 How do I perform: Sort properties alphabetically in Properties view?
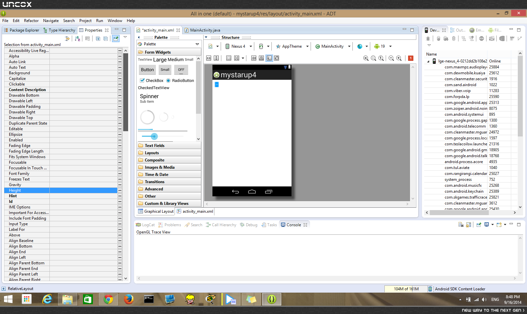tap(77, 38)
